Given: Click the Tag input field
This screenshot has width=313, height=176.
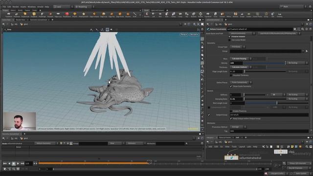Looking at the screenshot, I should click(x=269, y=131).
